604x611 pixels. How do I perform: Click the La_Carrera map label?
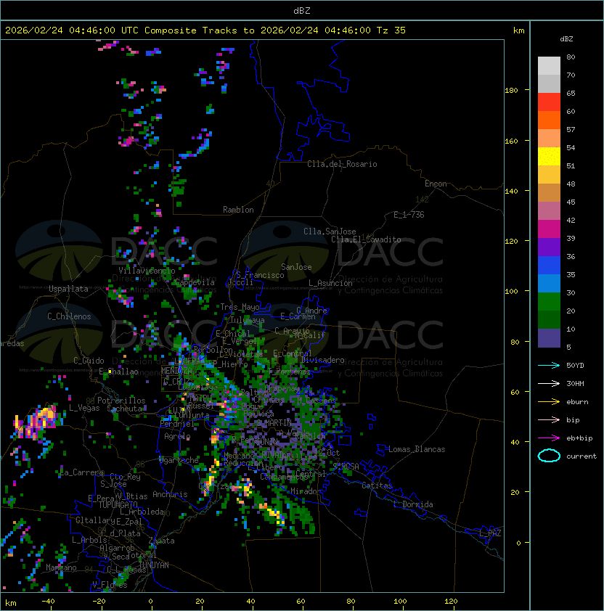[x=81, y=472]
